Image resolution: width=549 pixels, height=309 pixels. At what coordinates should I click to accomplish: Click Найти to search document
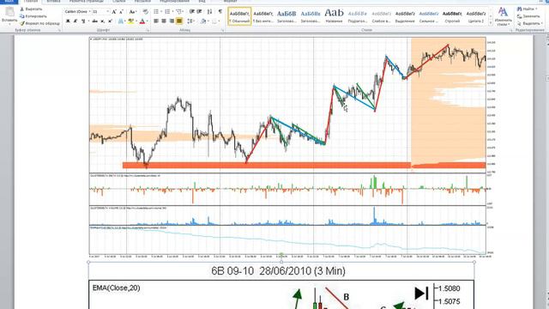coord(528,9)
